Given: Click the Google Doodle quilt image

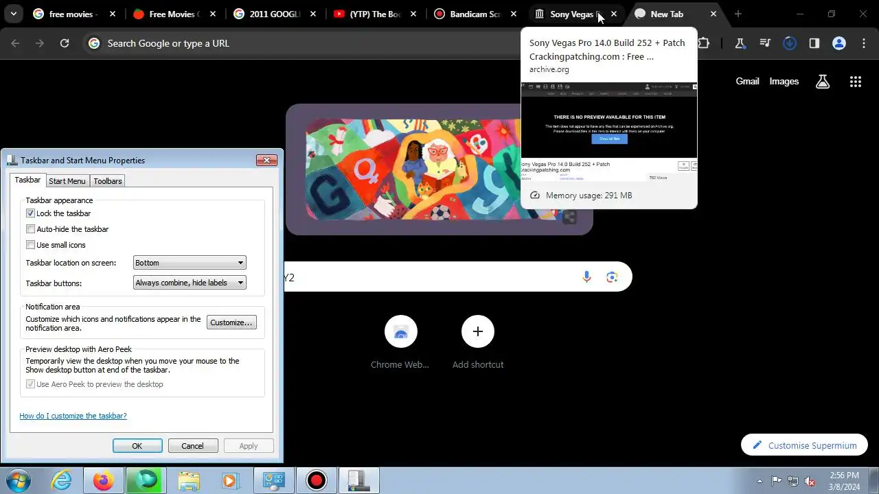Looking at the screenshot, I should [x=413, y=169].
